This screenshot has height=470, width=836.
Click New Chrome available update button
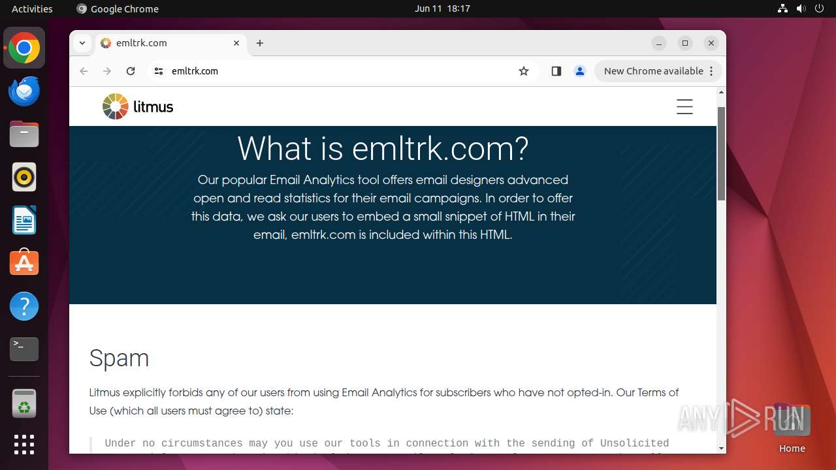coord(658,71)
